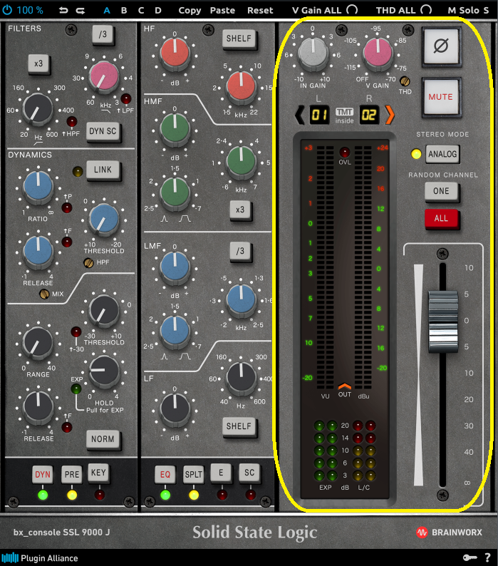Select preset slot D
498x566 pixels.
coord(158,10)
